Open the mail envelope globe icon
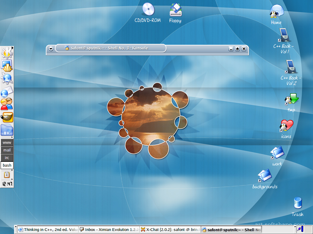The height and width of the screenshot is (234, 313). pos(7,91)
